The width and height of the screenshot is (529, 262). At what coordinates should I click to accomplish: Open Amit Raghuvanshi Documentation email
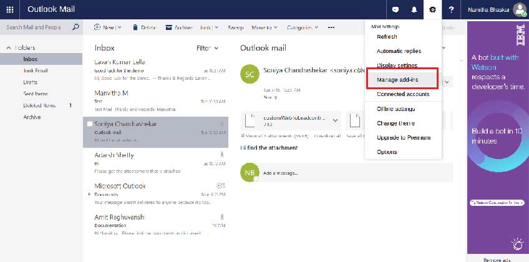tap(155, 225)
